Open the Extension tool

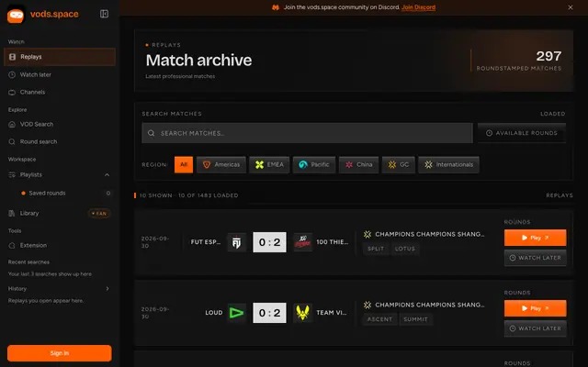pyautogui.click(x=60, y=245)
